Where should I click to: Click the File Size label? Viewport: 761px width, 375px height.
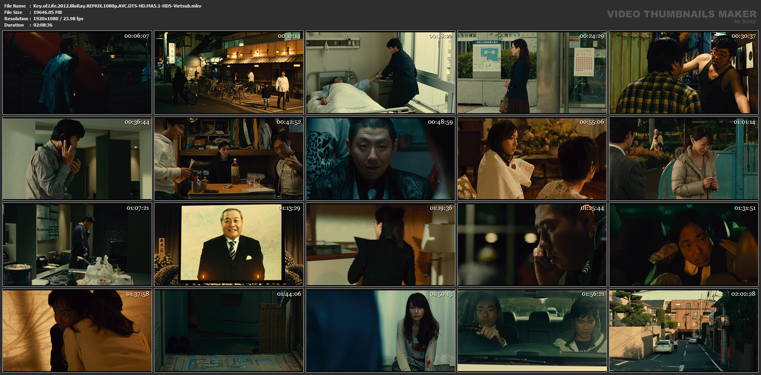click(x=13, y=12)
